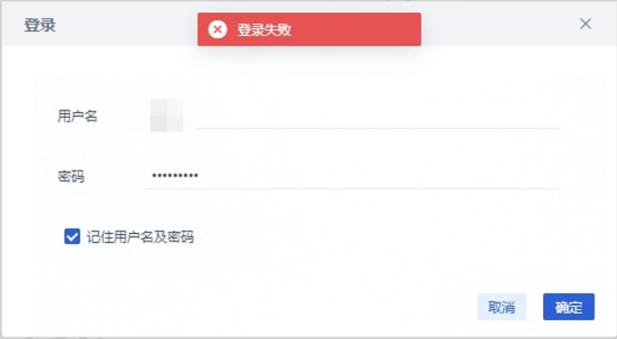
Task: Click the 登录失败 message text
Action: point(264,30)
